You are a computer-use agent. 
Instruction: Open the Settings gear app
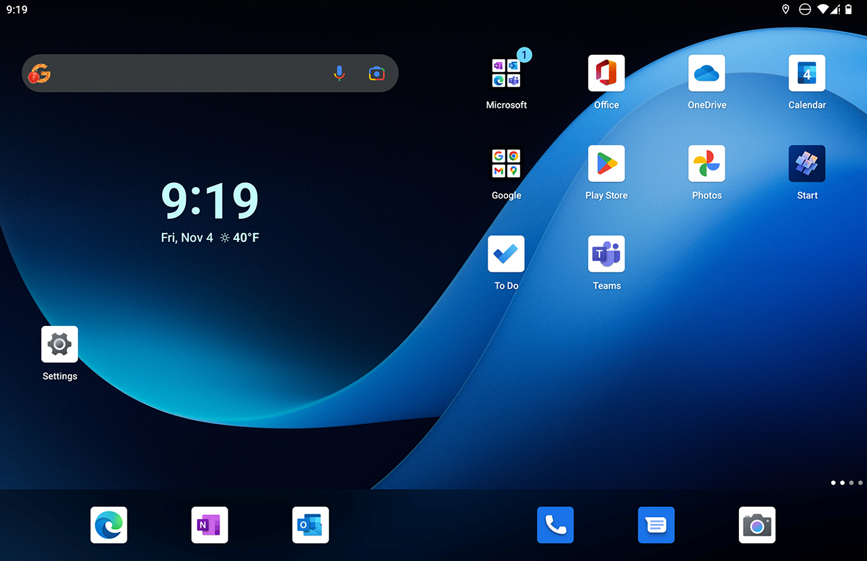60,344
